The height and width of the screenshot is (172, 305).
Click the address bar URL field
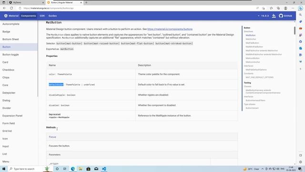(136, 8)
